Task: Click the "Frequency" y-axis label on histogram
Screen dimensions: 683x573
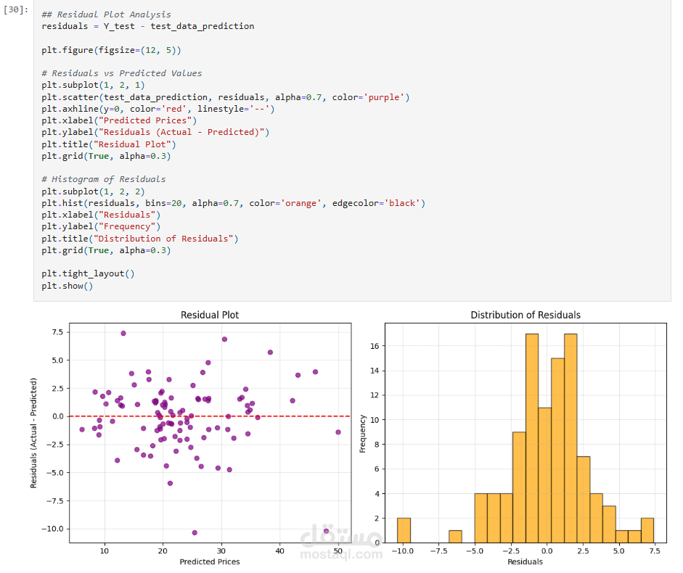Action: pyautogui.click(x=362, y=434)
